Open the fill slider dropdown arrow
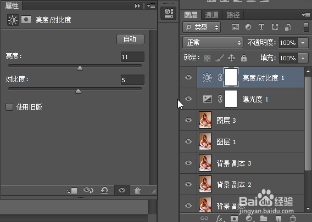 pyautogui.click(x=303, y=58)
